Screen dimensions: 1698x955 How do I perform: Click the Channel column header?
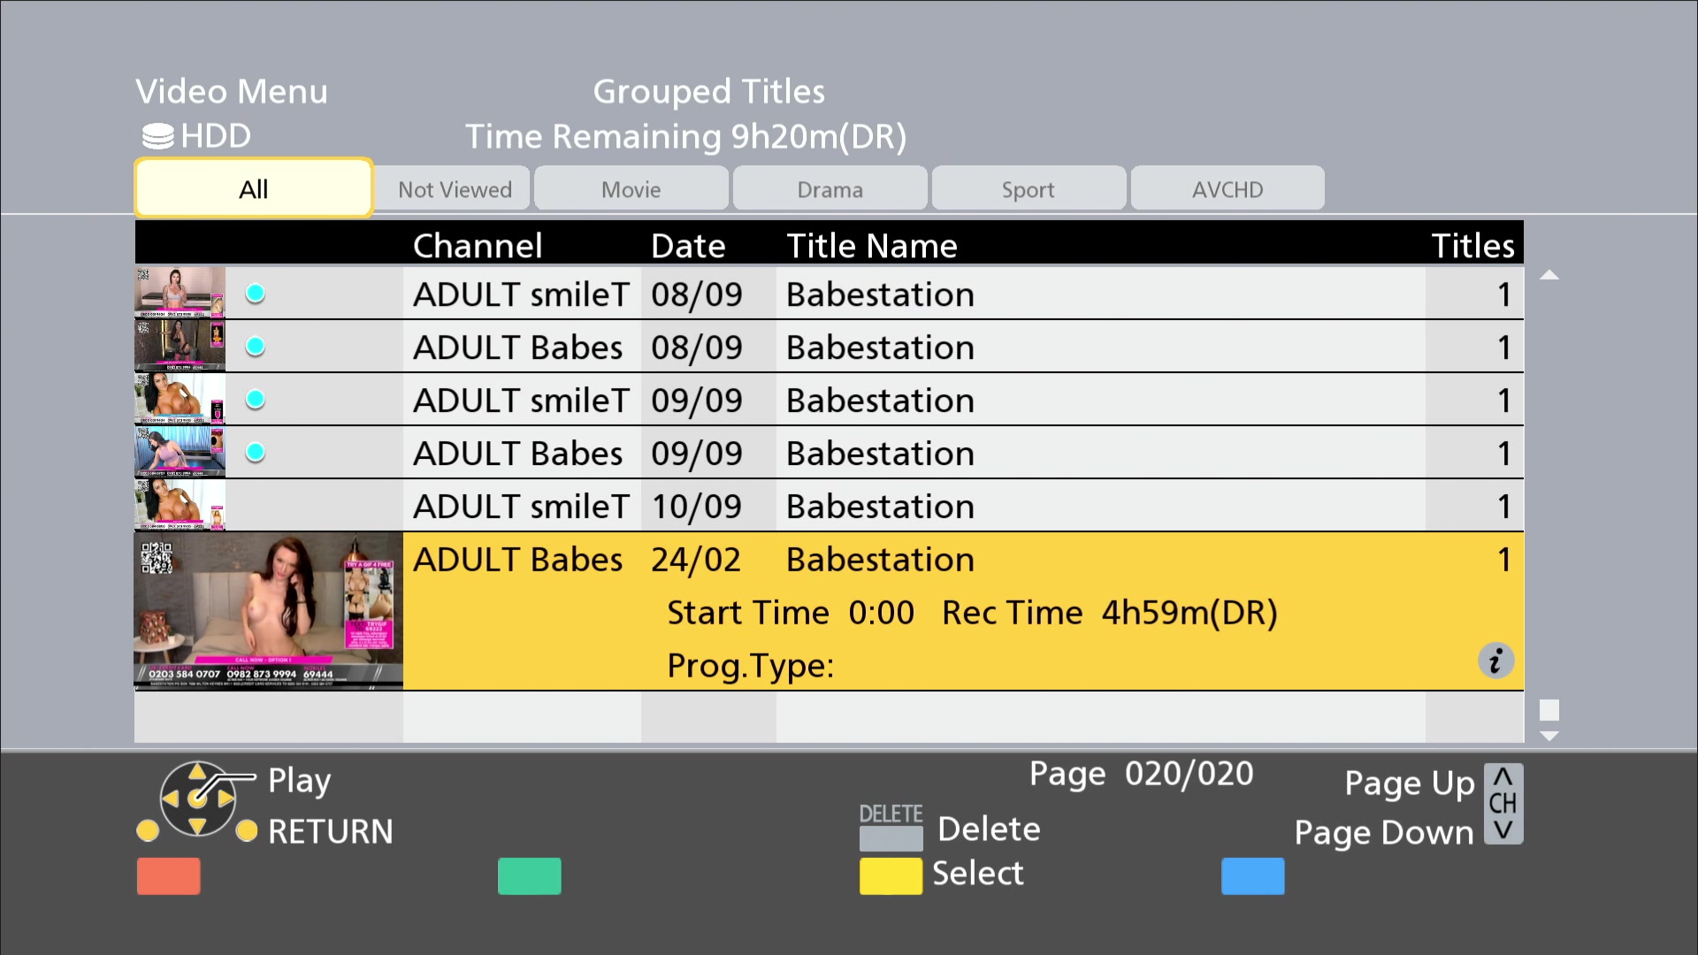coord(478,245)
